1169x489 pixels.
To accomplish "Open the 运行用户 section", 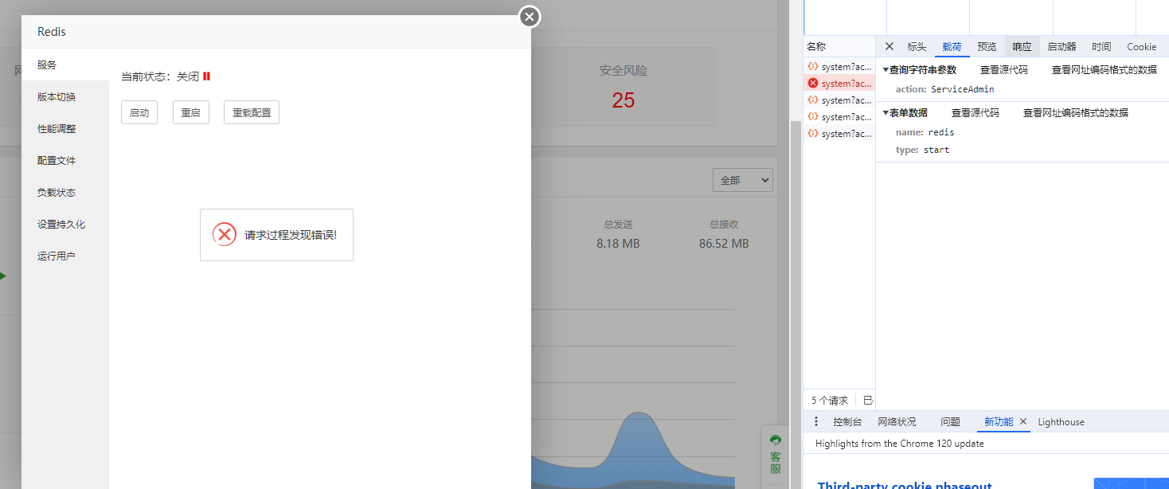I will pyautogui.click(x=65, y=256).
